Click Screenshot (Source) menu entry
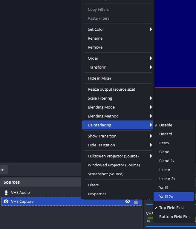The height and width of the screenshot is (229, 196). (x=105, y=174)
